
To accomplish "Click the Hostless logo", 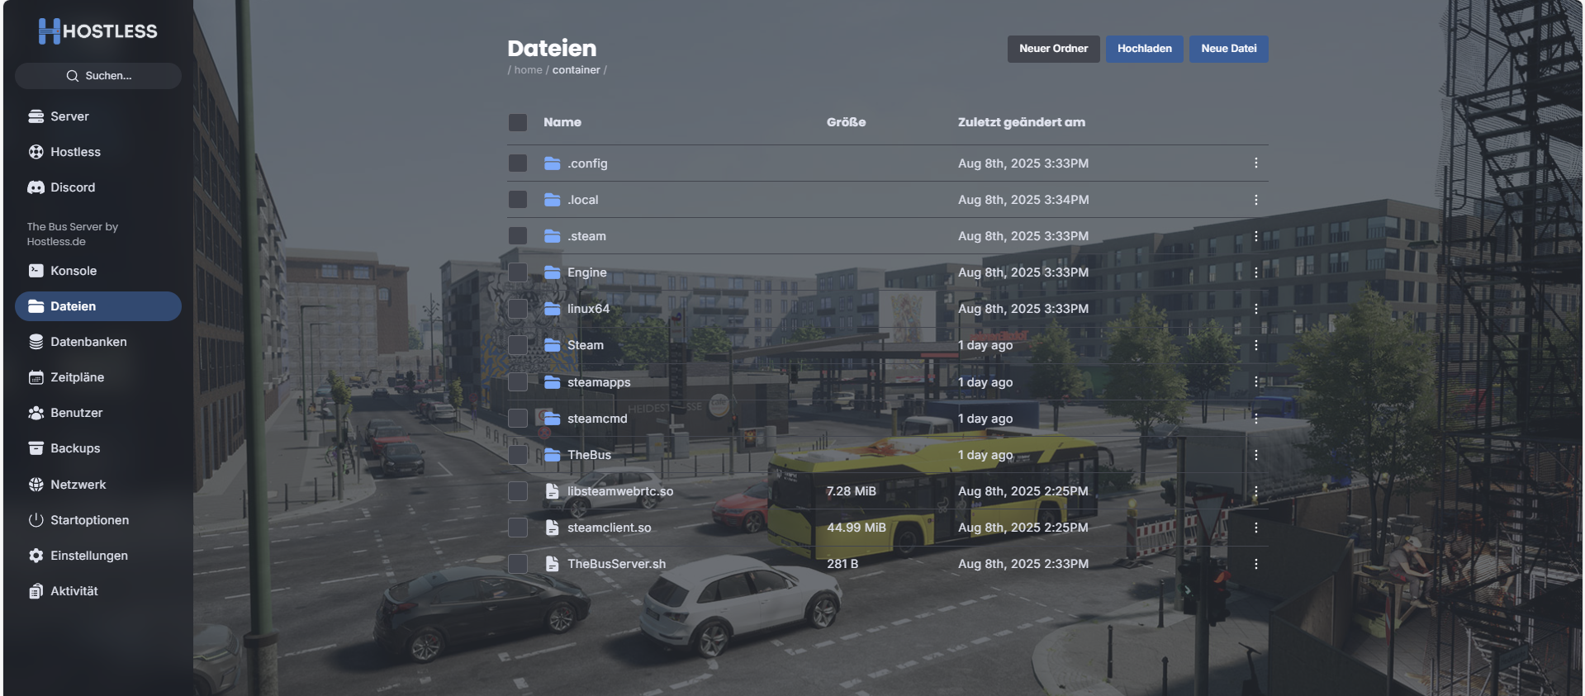I will (x=97, y=31).
